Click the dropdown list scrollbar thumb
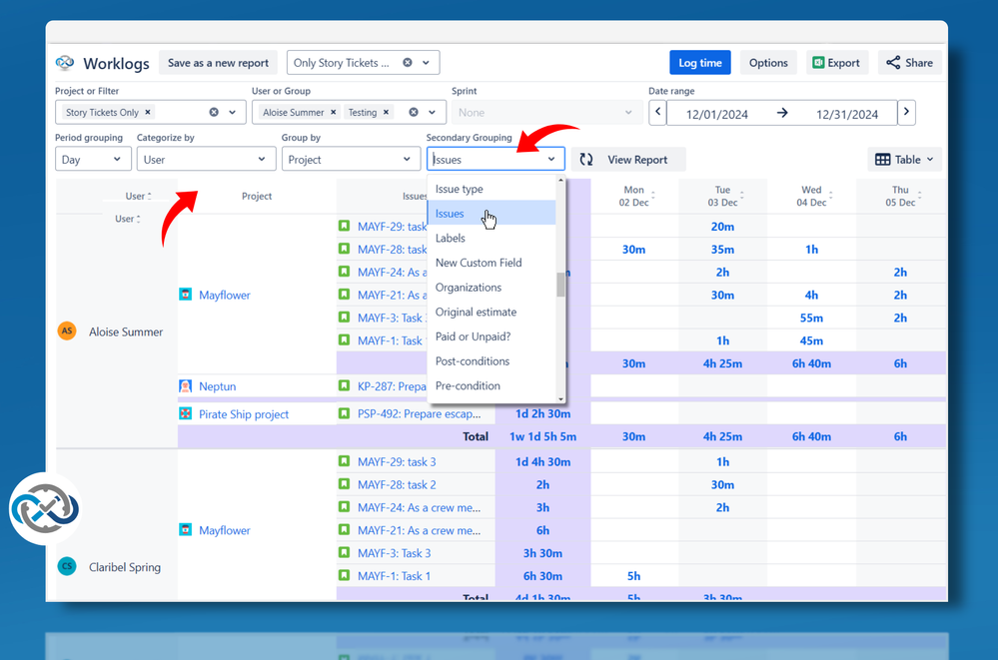Viewport: 998px width, 660px height. [x=560, y=285]
